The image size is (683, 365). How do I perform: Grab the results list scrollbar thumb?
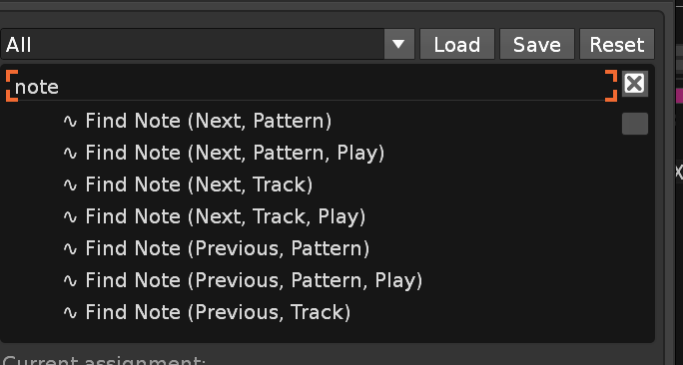click(635, 124)
